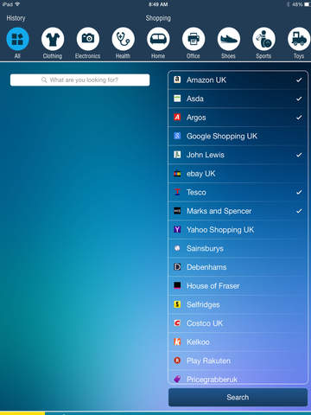Tap the Shopping title
Screen dimensions: 311x415
click(158, 18)
